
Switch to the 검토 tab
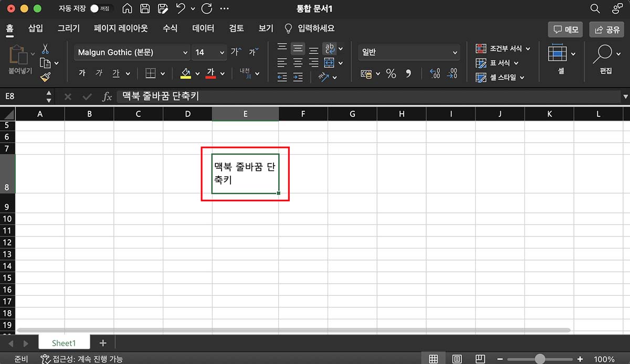[x=236, y=28]
